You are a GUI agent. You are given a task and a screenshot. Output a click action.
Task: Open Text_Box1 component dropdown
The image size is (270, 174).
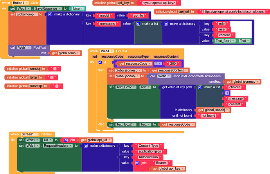(225, 41)
